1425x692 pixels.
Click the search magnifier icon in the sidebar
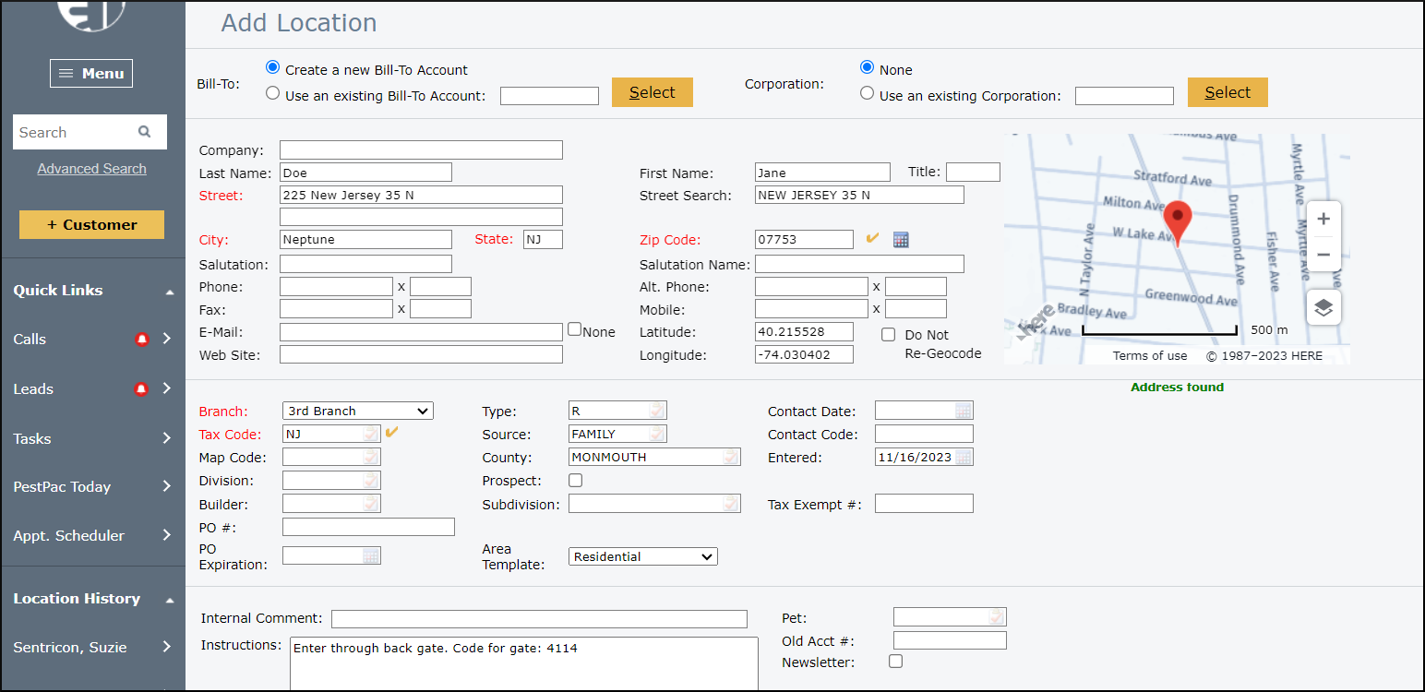click(x=145, y=132)
